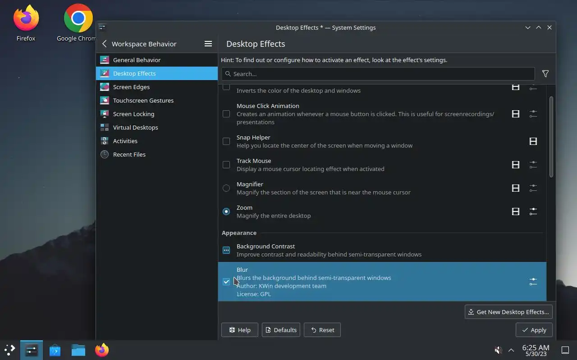Click the window menu icon in the title bar
577x360 pixels.
[102, 27]
